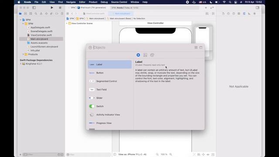Open the Size inspector ruler icon

point(249,14)
